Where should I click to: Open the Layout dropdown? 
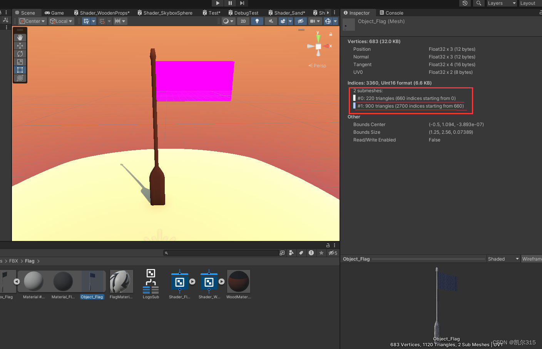click(x=529, y=3)
